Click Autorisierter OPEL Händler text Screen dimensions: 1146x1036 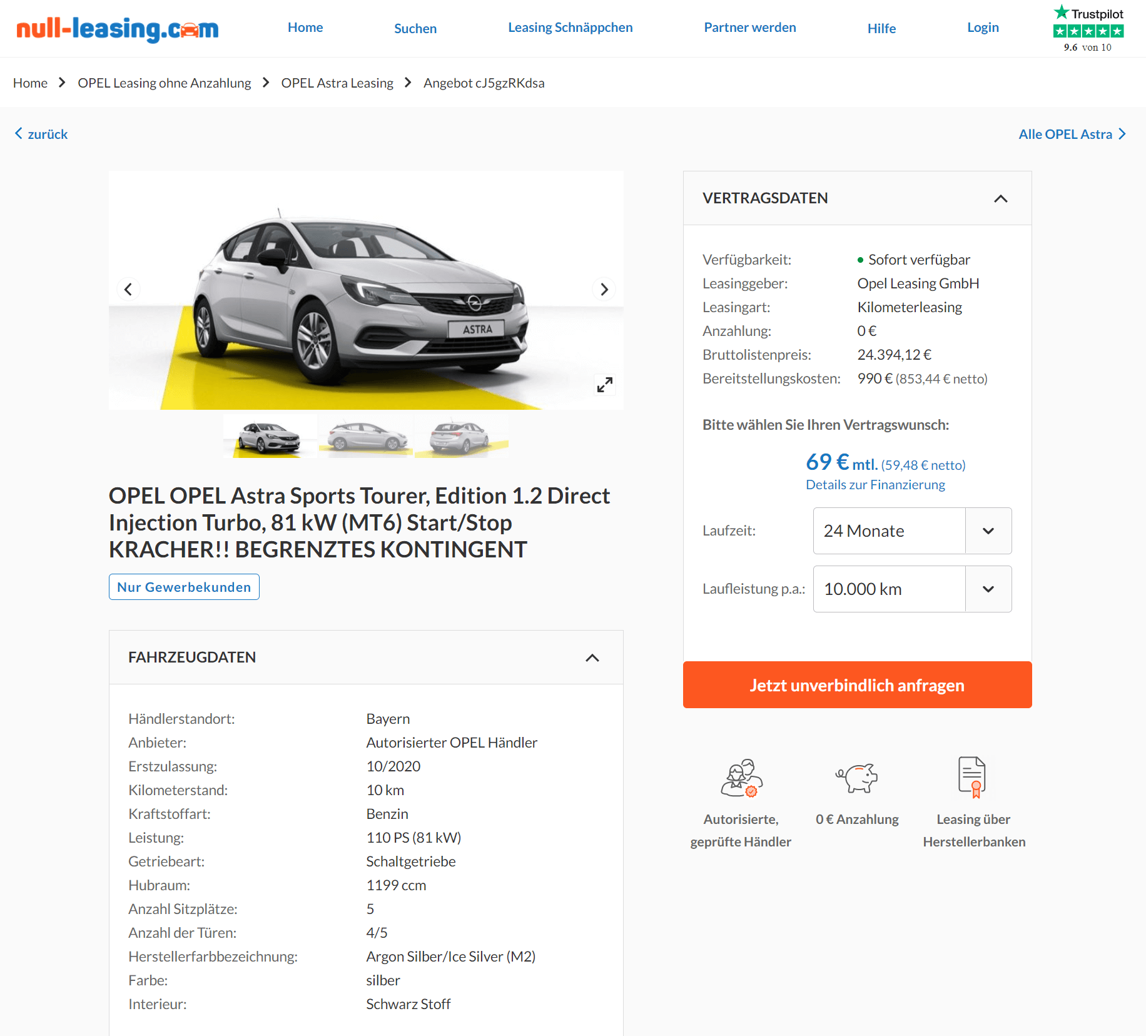pos(452,743)
